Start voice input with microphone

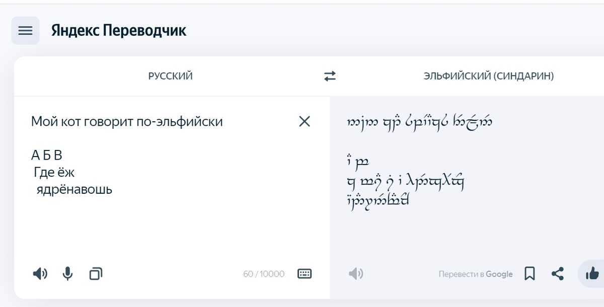tap(67, 274)
